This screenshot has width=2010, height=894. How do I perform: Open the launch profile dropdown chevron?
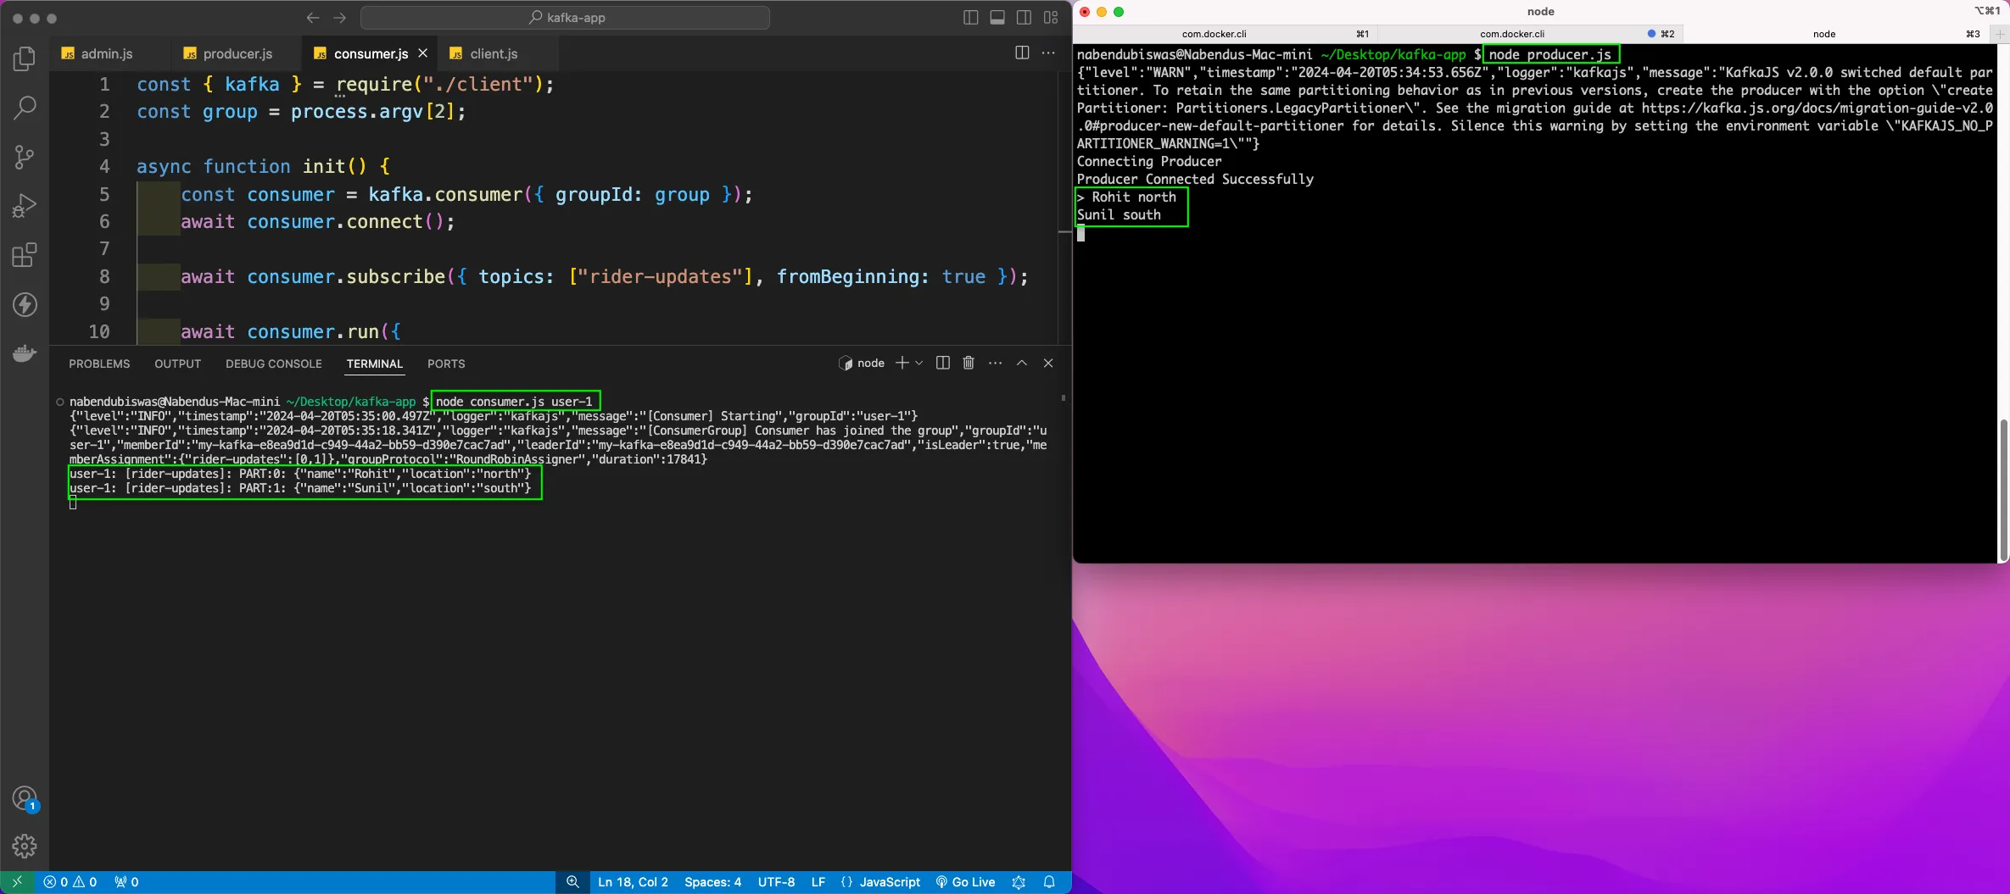coord(918,363)
